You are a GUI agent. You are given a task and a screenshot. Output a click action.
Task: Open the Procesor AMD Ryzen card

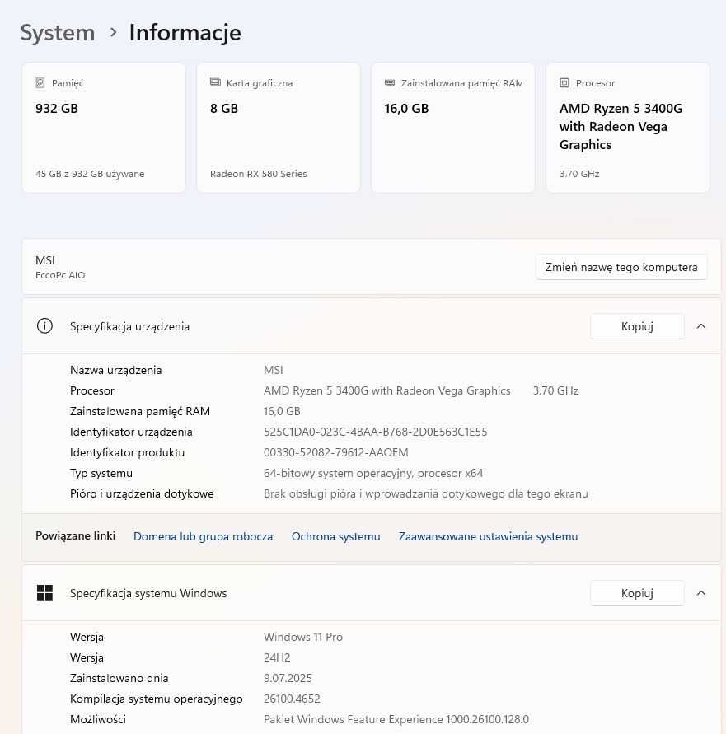[628, 128]
